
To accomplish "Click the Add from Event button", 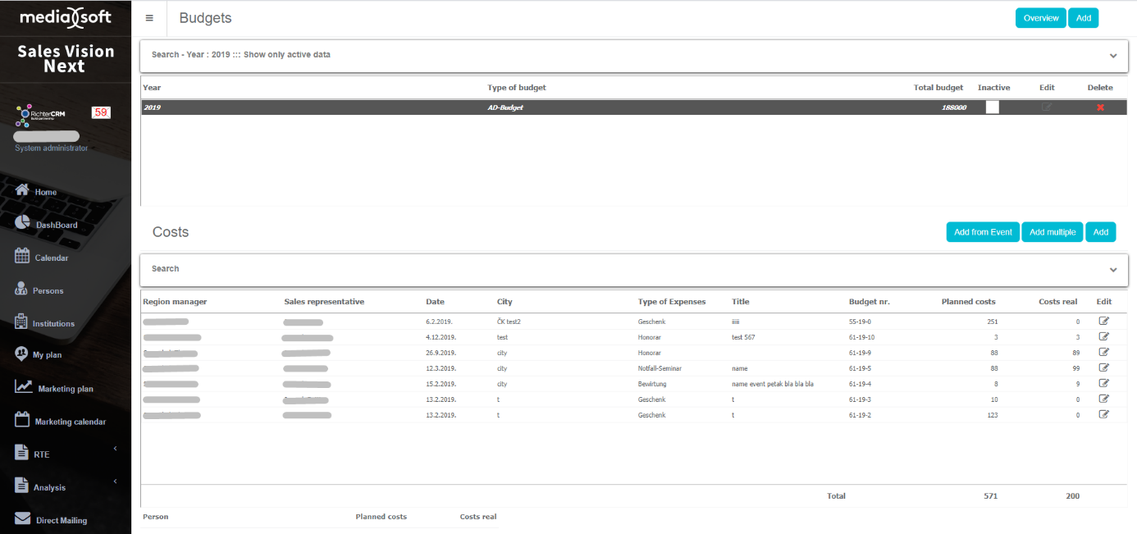I will (x=983, y=232).
